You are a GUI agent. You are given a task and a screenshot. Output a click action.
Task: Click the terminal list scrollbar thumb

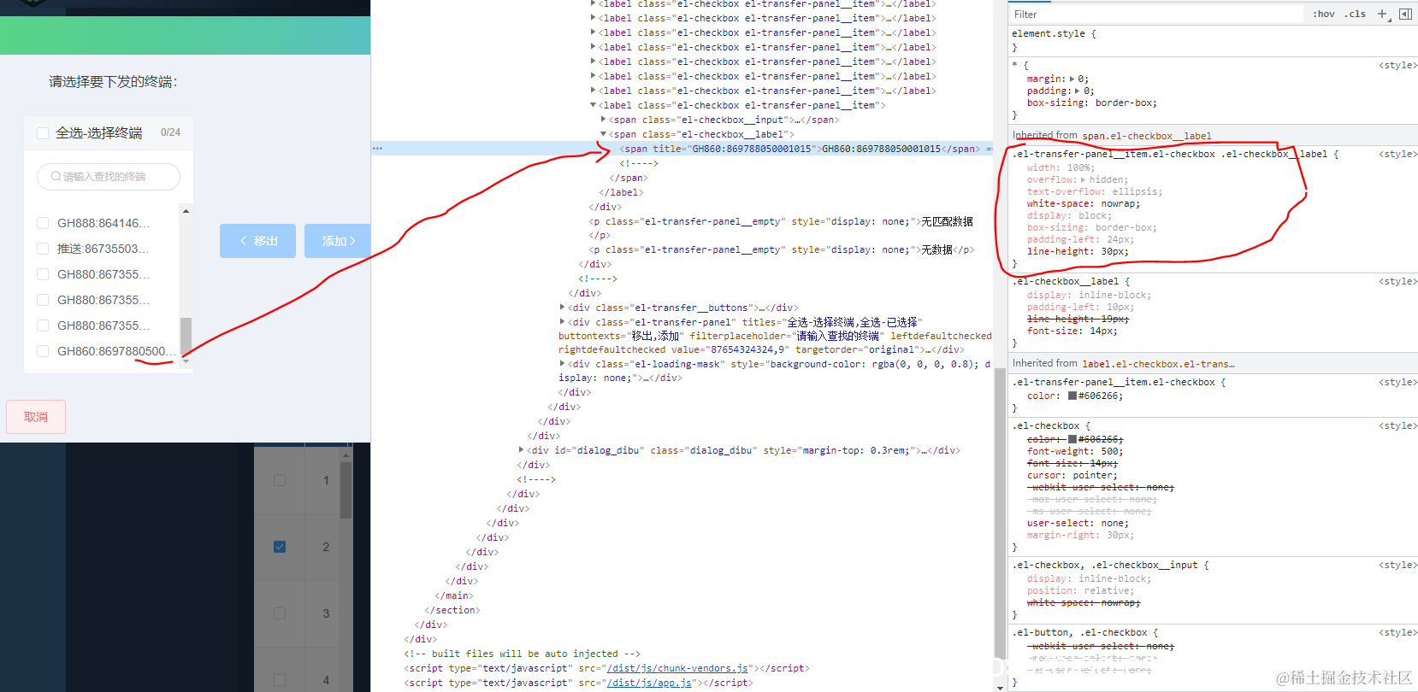(186, 335)
